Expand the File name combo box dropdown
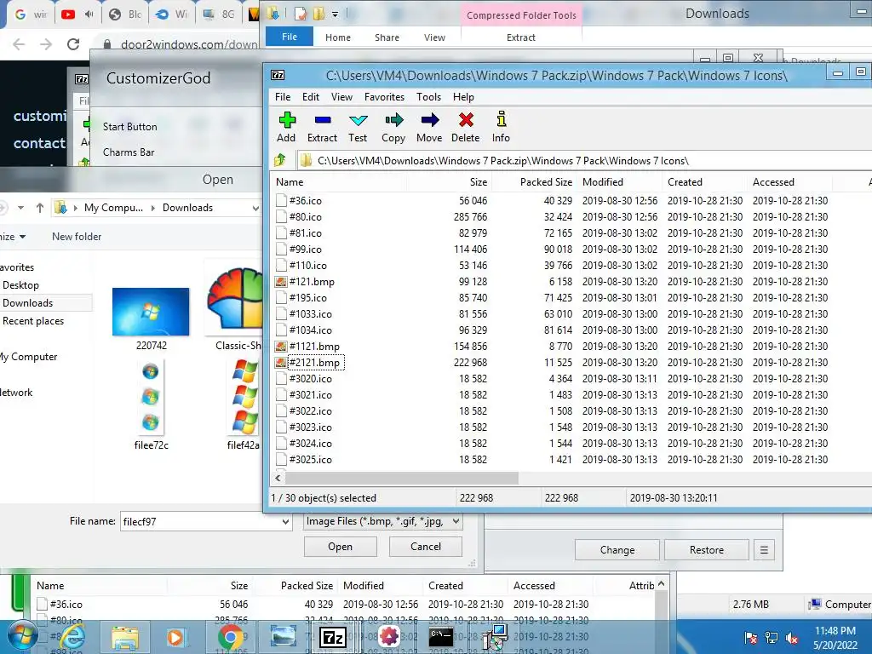 click(x=285, y=522)
